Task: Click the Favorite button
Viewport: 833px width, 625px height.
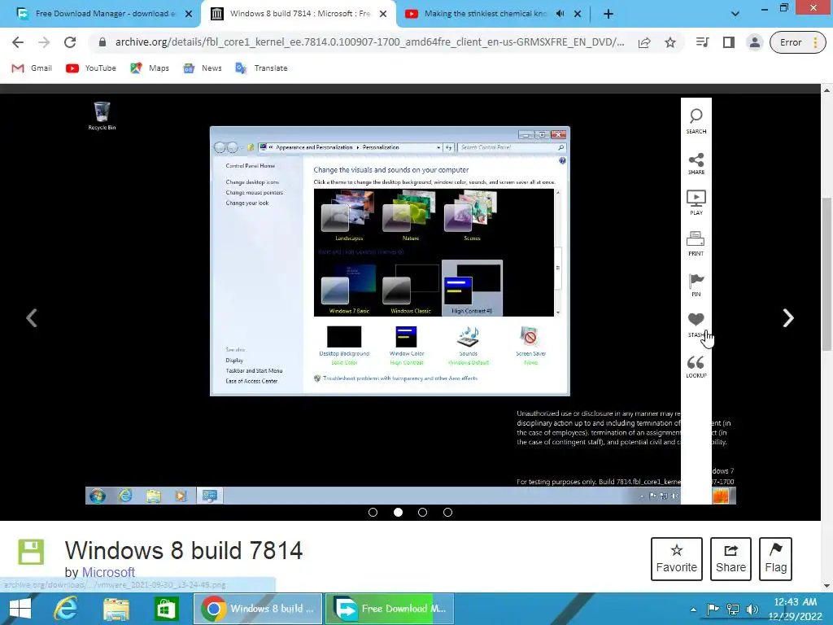Action: click(676, 558)
